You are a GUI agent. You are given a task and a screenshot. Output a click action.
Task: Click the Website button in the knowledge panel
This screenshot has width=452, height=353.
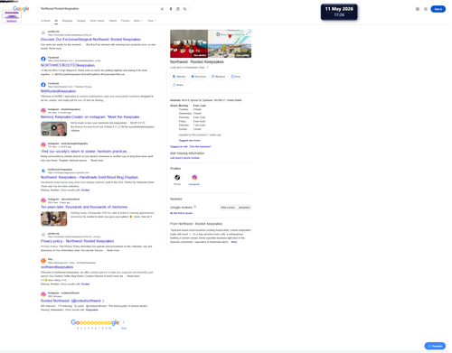(x=179, y=77)
